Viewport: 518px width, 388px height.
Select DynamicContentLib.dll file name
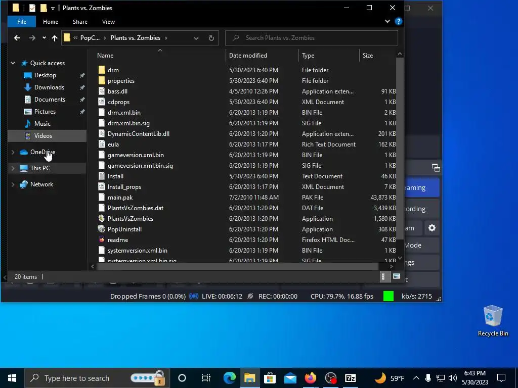pos(139,133)
